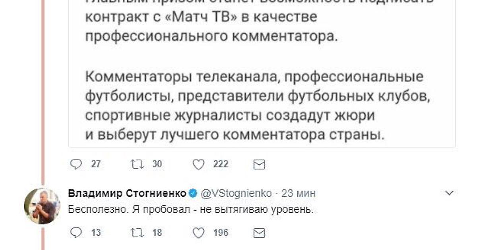
Task: Click the 196 likes count
Action: tap(221, 233)
